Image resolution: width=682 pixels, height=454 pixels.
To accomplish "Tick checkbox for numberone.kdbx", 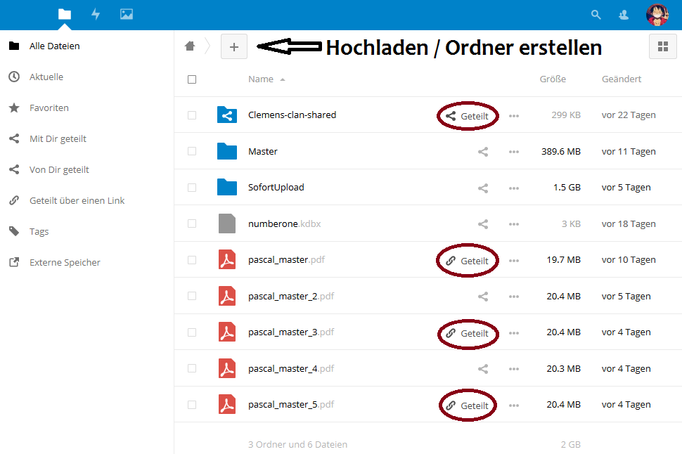I will pyautogui.click(x=192, y=223).
